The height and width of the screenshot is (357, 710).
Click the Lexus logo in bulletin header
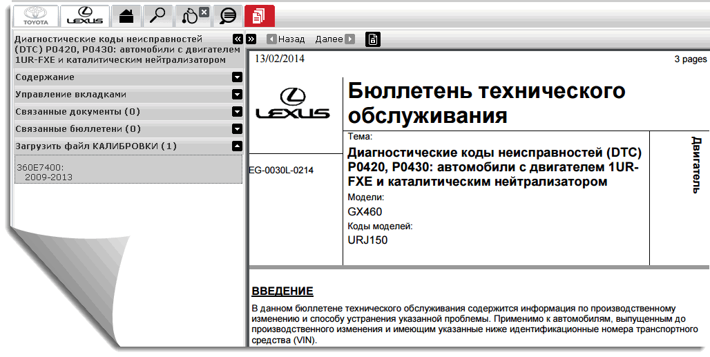(x=293, y=104)
